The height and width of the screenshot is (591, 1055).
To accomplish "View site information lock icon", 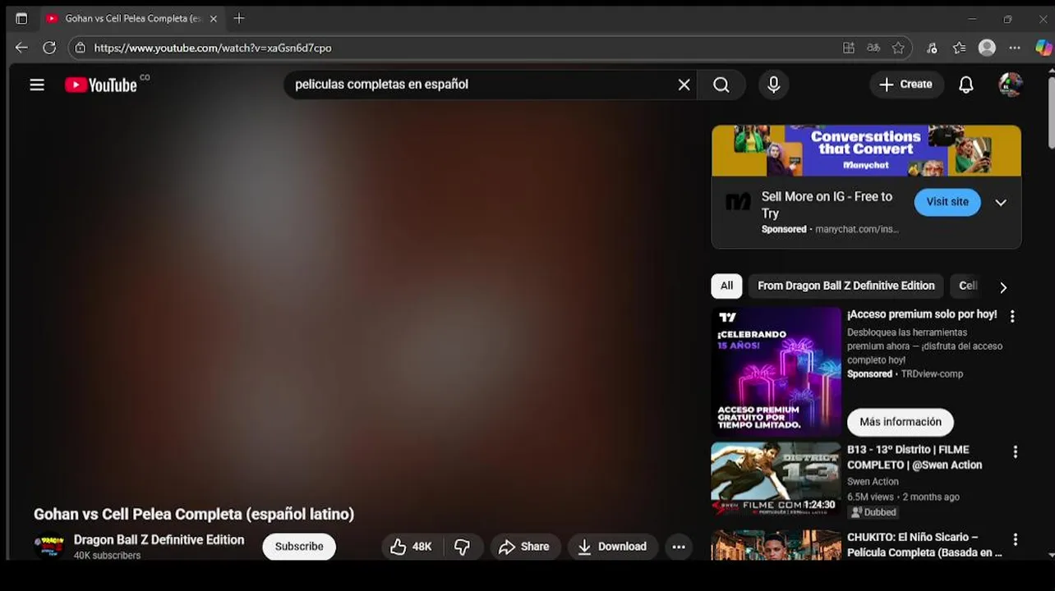I will click(x=80, y=48).
